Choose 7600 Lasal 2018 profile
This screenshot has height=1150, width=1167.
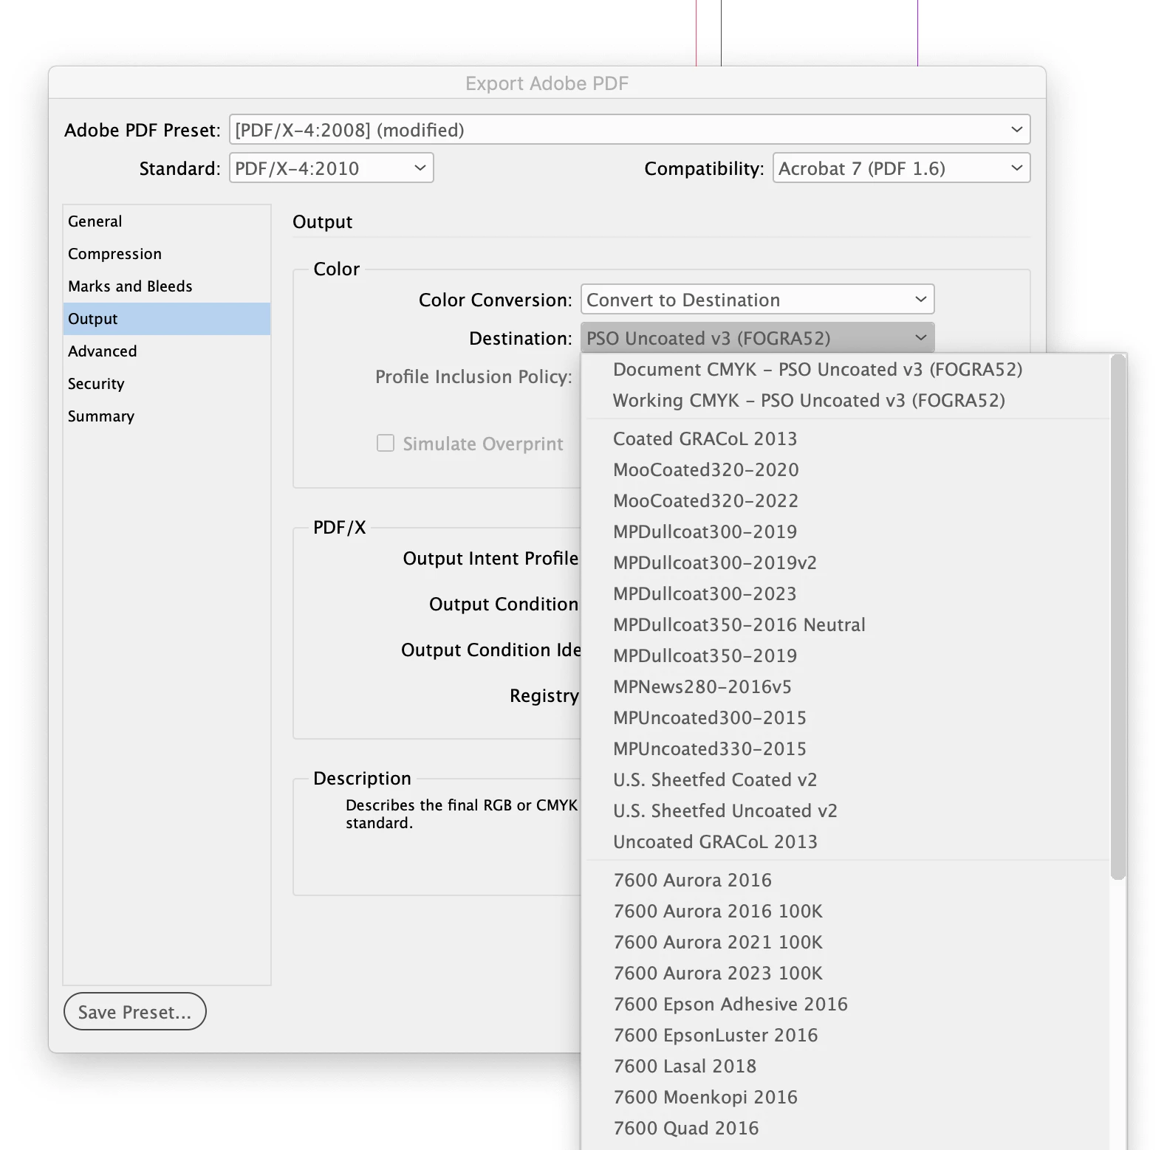[846, 1066]
